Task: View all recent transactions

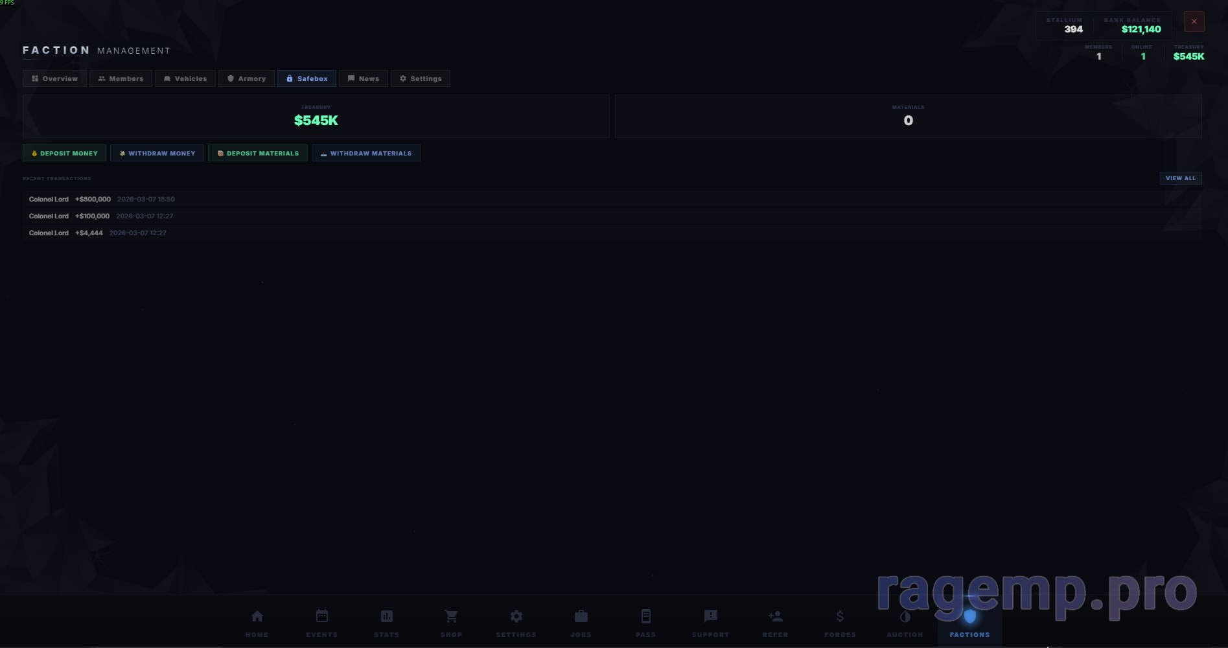Action: 1180,178
